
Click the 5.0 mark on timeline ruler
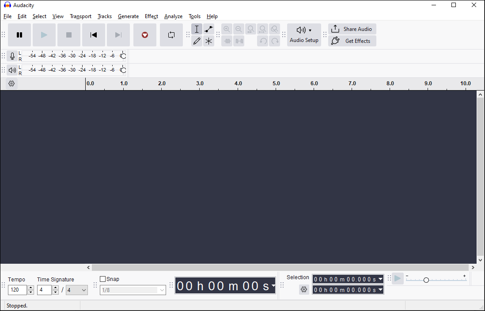pos(276,83)
